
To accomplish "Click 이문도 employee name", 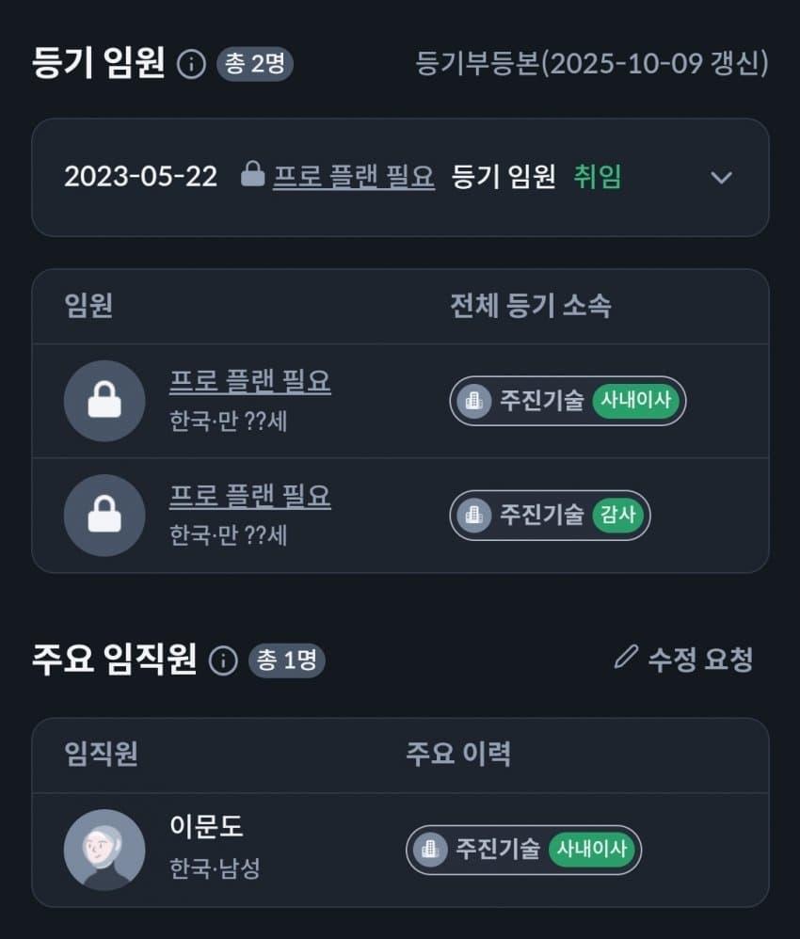I will 206,826.
